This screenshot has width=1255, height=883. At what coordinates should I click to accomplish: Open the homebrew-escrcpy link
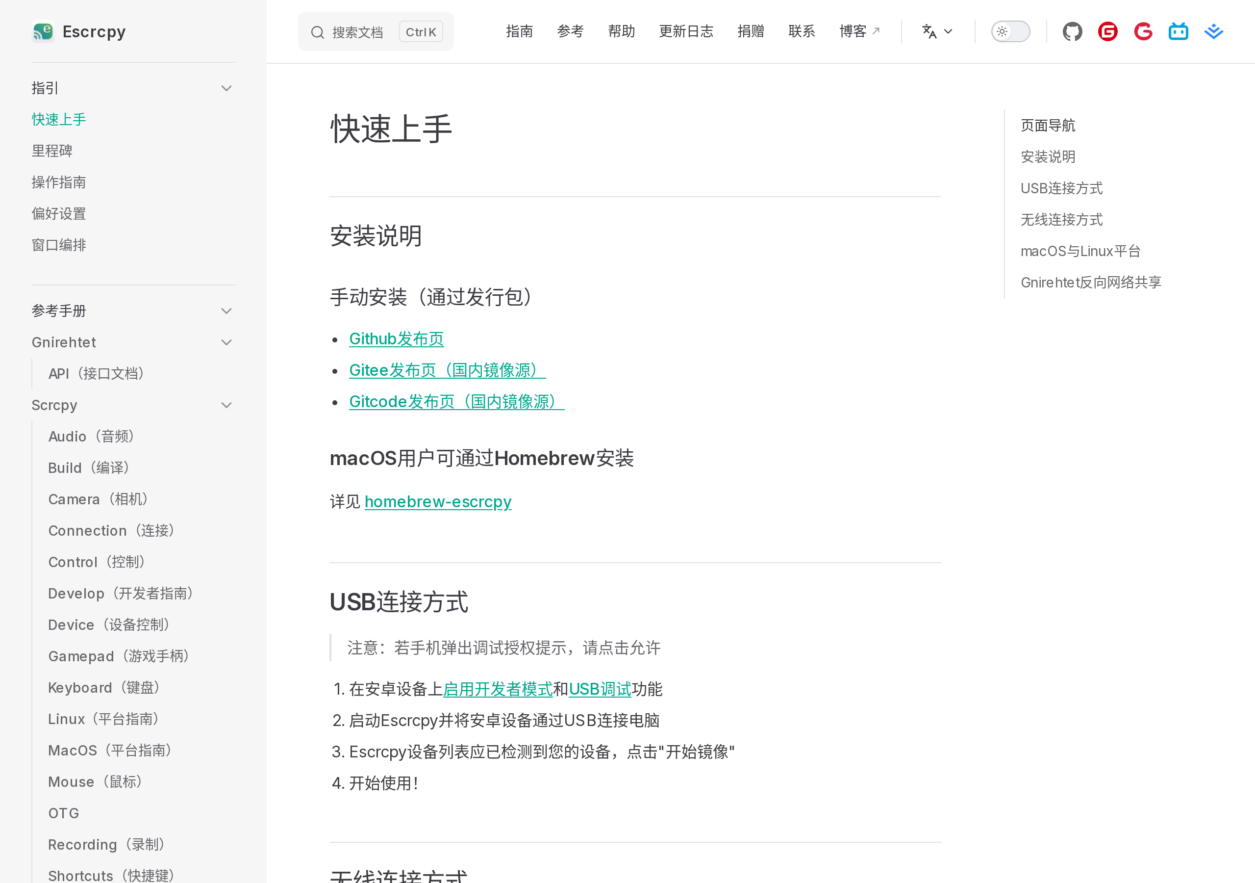click(x=438, y=502)
